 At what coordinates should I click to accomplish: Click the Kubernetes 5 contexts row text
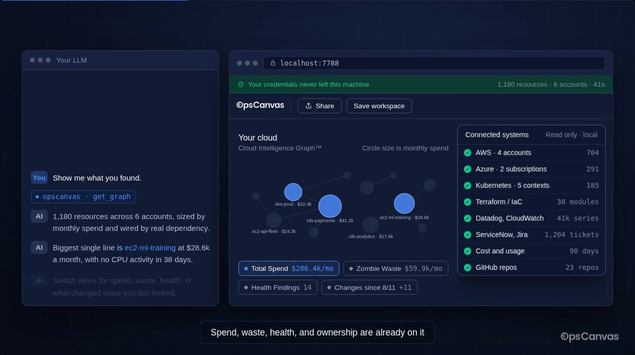coord(512,185)
